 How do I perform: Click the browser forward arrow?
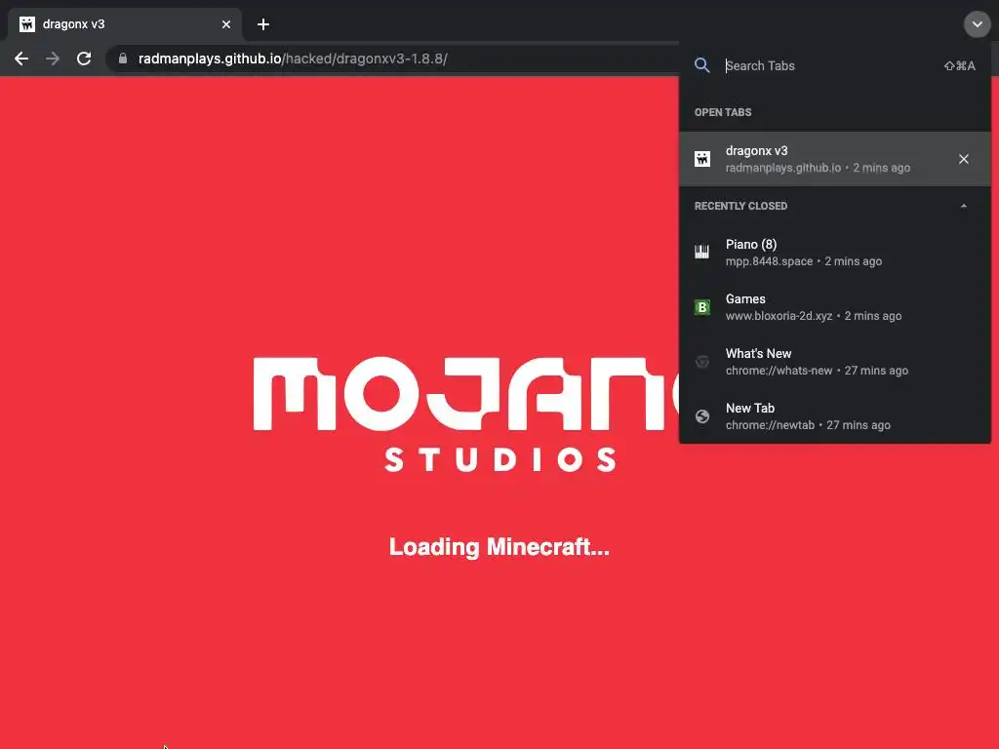click(x=53, y=59)
